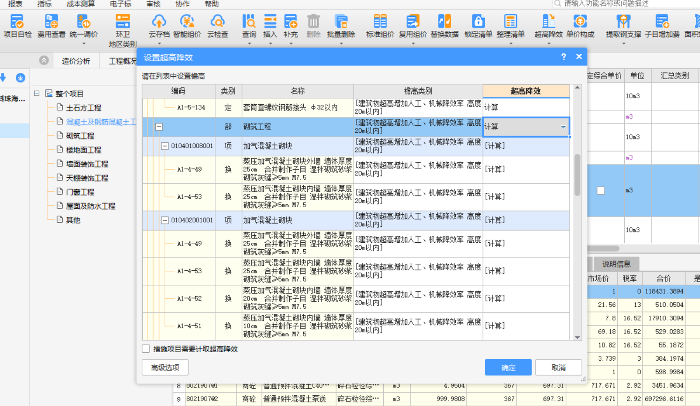Image resolution: width=700 pixels, height=406 pixels.
Task: Click 合价 value 118431.3894
Action: pyautogui.click(x=664, y=291)
